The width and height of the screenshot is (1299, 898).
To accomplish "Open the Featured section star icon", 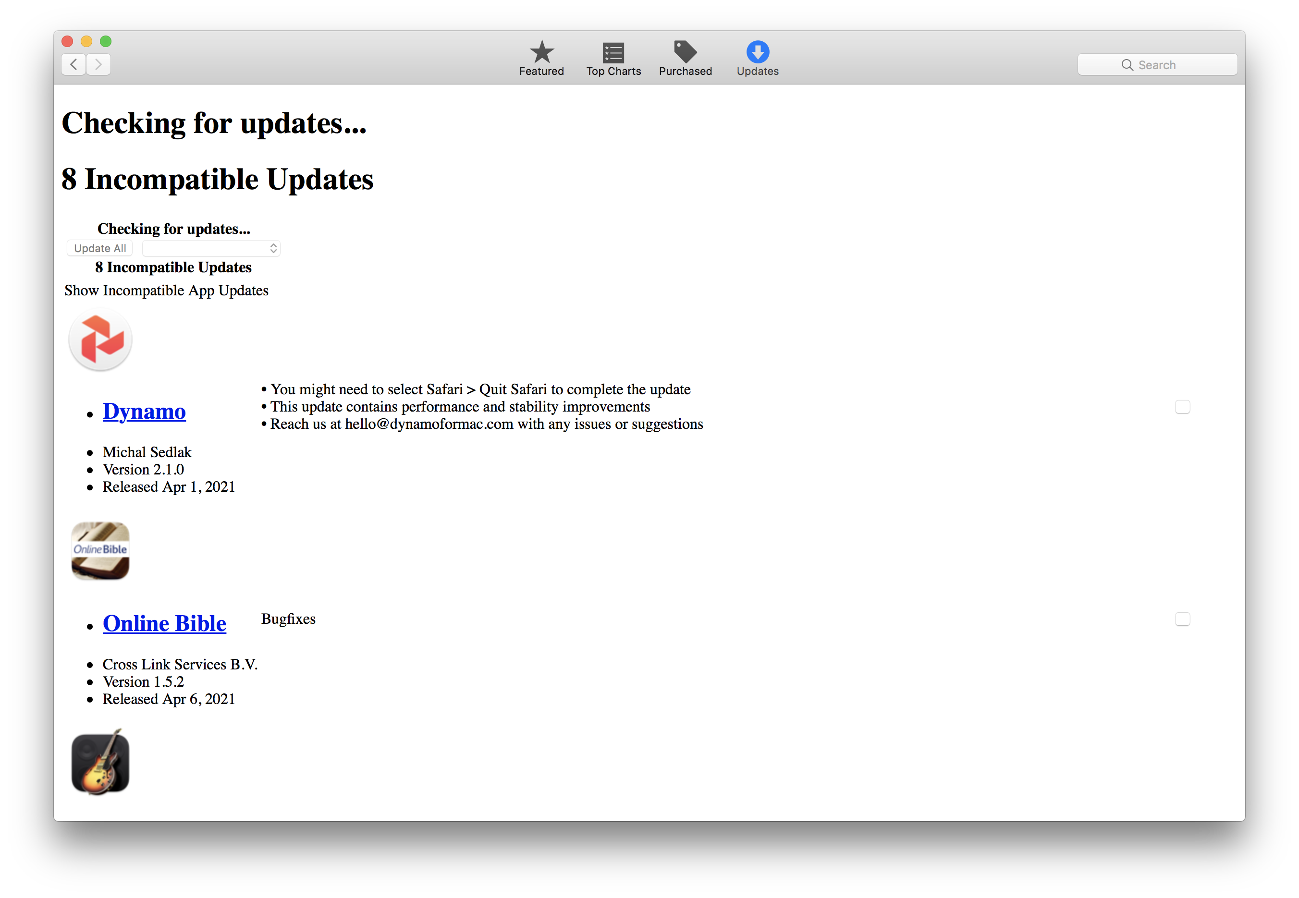I will (x=541, y=52).
